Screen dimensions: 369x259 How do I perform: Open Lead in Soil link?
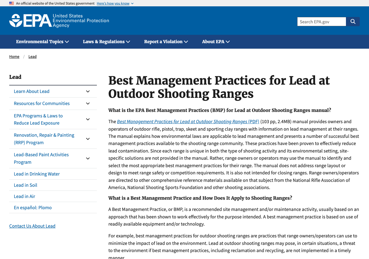click(x=26, y=185)
